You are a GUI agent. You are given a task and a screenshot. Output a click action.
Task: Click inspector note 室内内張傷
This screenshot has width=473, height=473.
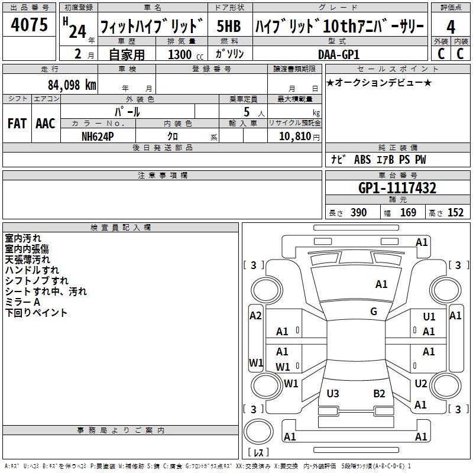pos(27,249)
